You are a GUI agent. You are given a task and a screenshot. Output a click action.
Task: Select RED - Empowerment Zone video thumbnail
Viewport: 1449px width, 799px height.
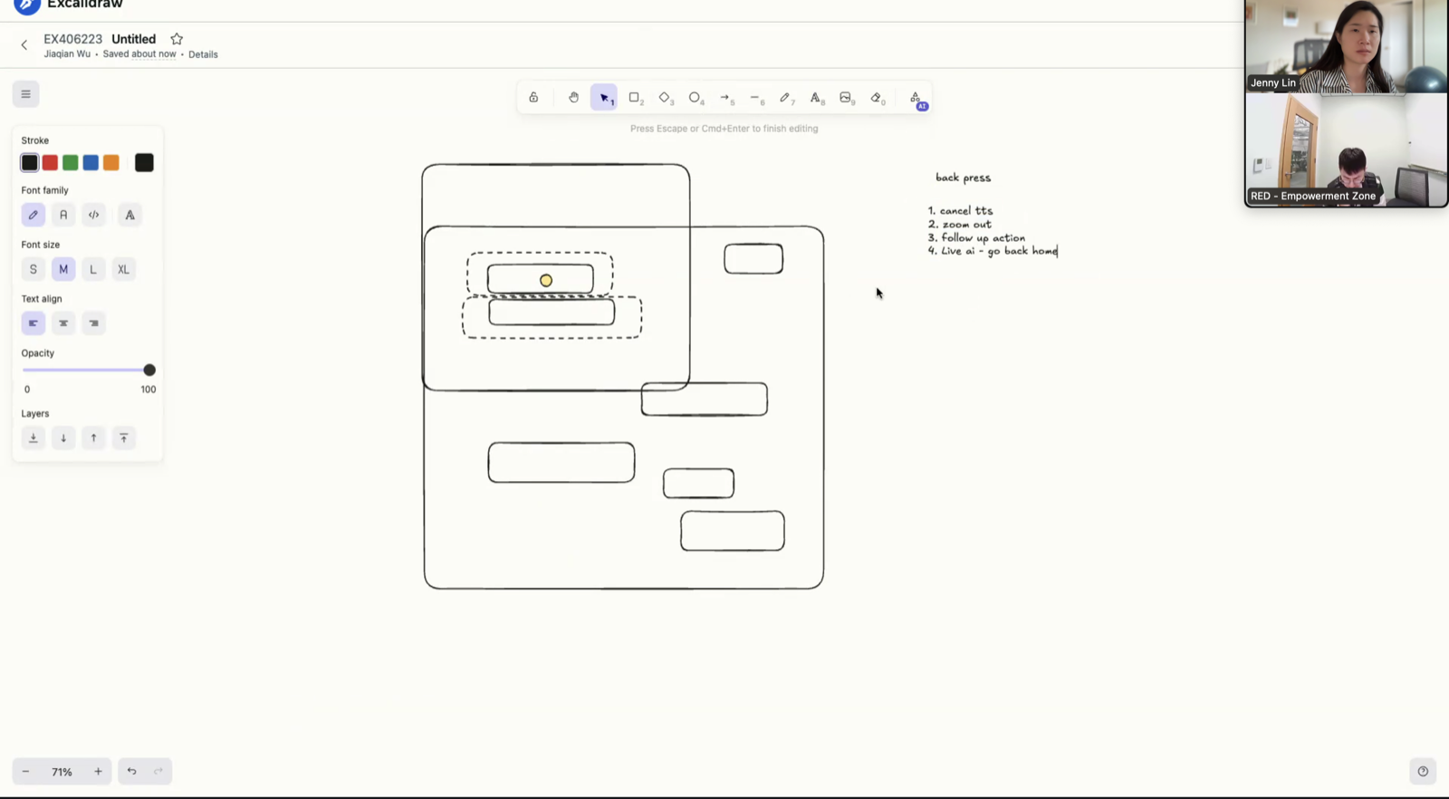1346,149
